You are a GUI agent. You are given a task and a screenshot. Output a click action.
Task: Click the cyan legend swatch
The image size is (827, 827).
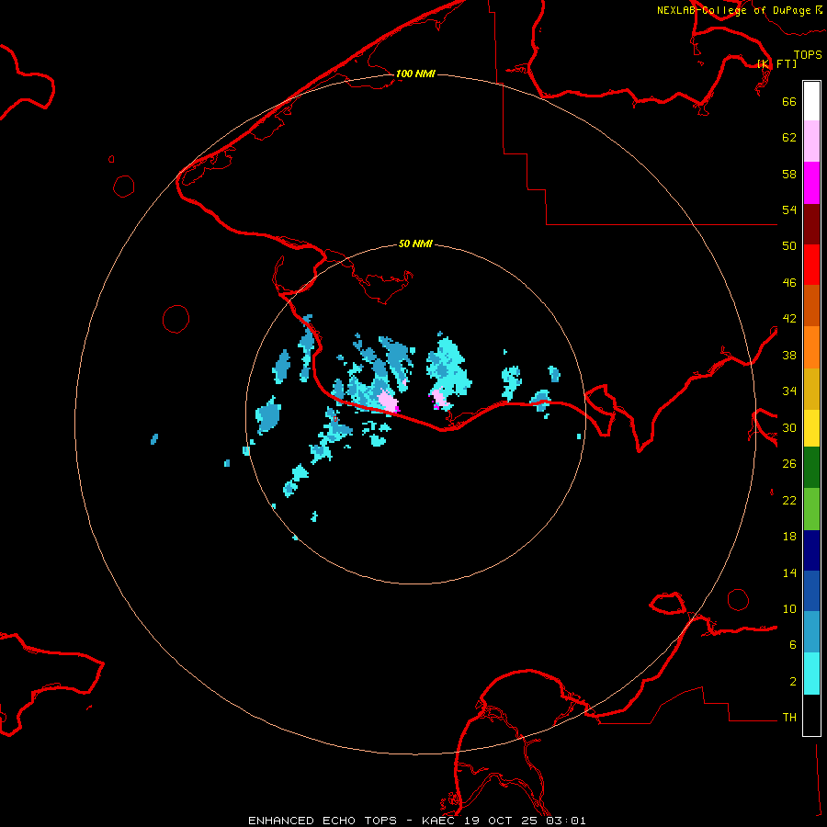[811, 674]
